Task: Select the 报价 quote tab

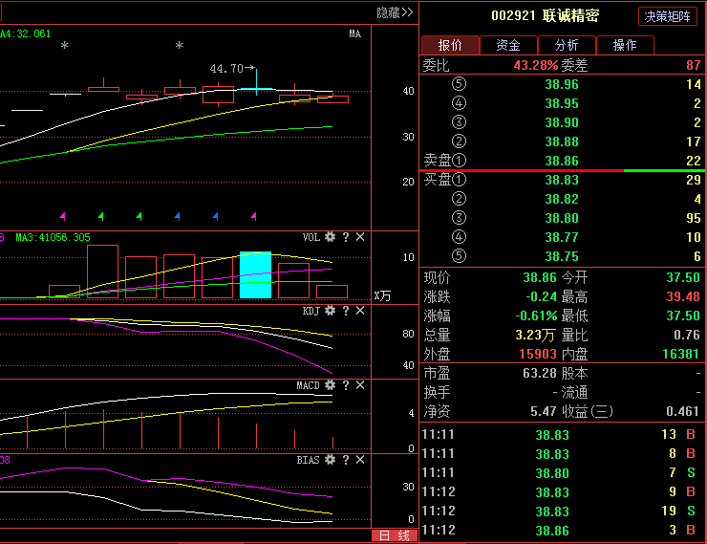Action: pos(450,45)
